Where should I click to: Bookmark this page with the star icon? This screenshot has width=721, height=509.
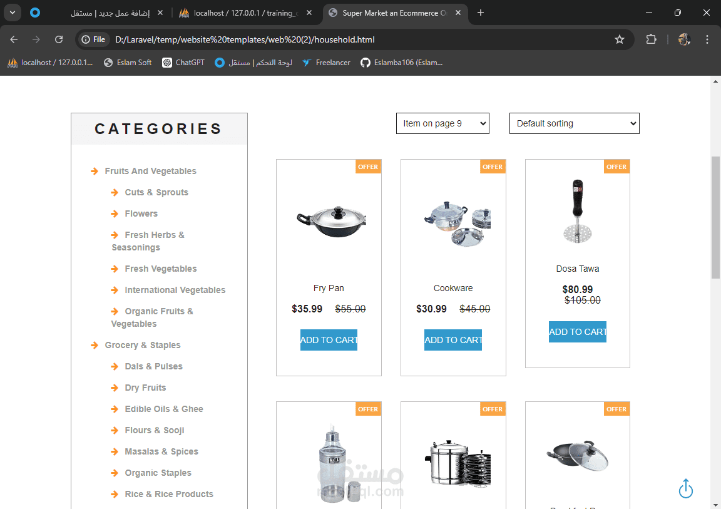pyautogui.click(x=620, y=39)
